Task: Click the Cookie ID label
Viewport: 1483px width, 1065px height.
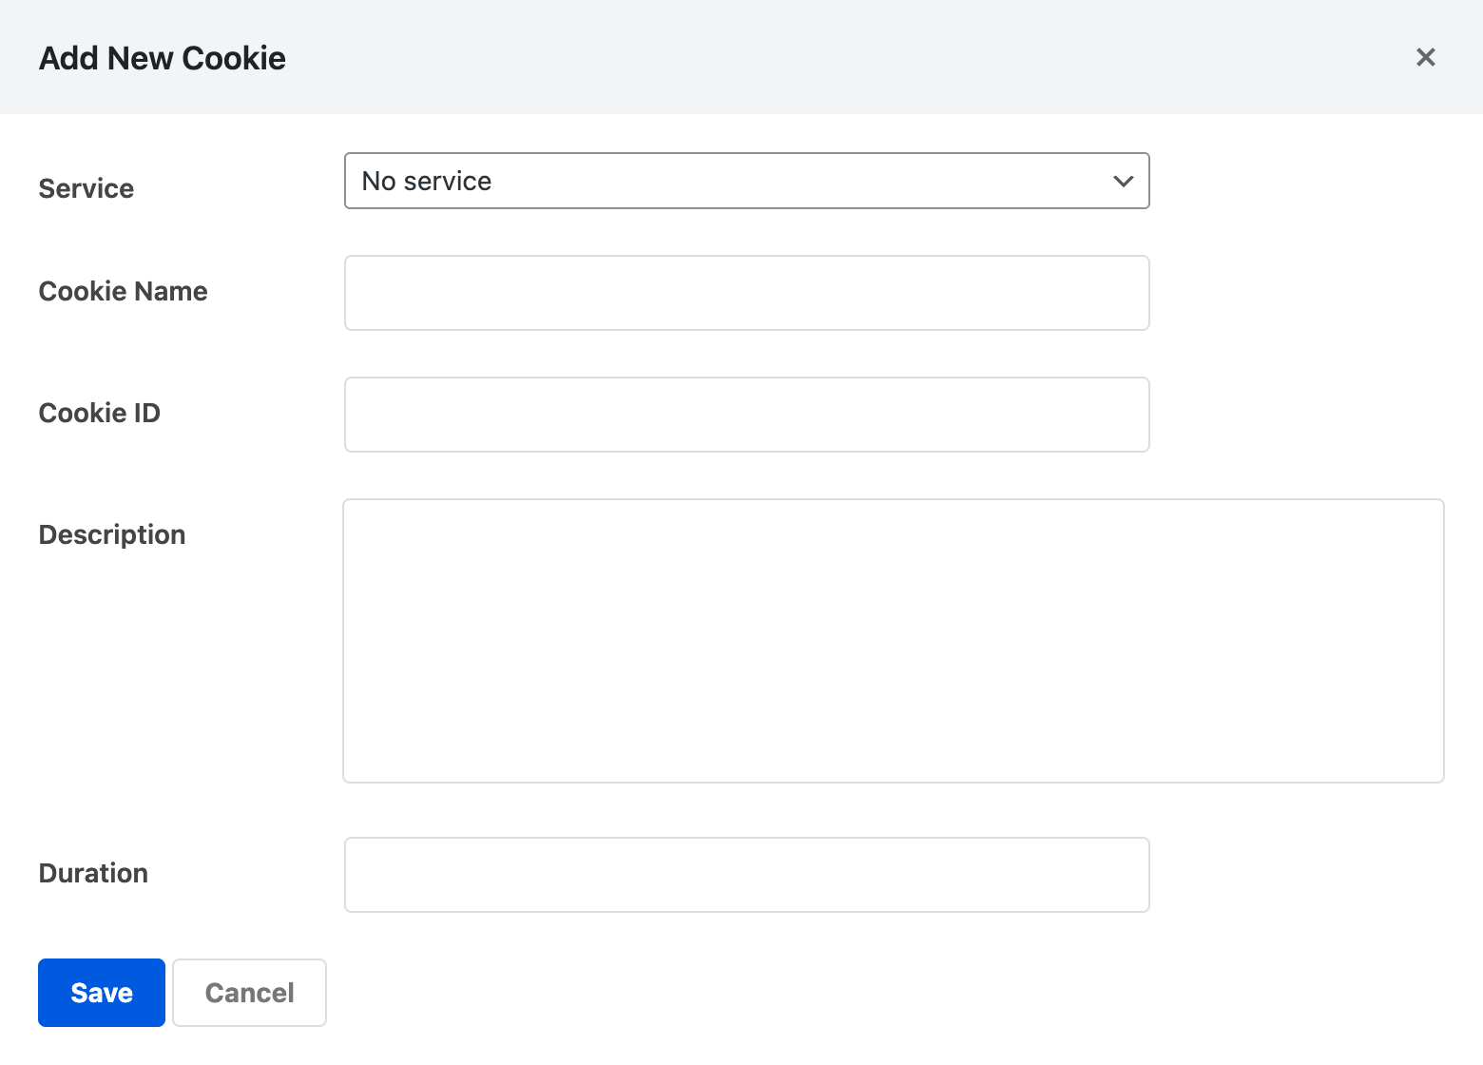Action: pos(99,413)
